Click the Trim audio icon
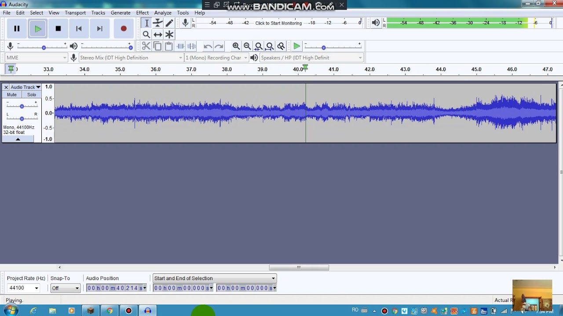Screen dimensions: 563x316 tap(180, 46)
